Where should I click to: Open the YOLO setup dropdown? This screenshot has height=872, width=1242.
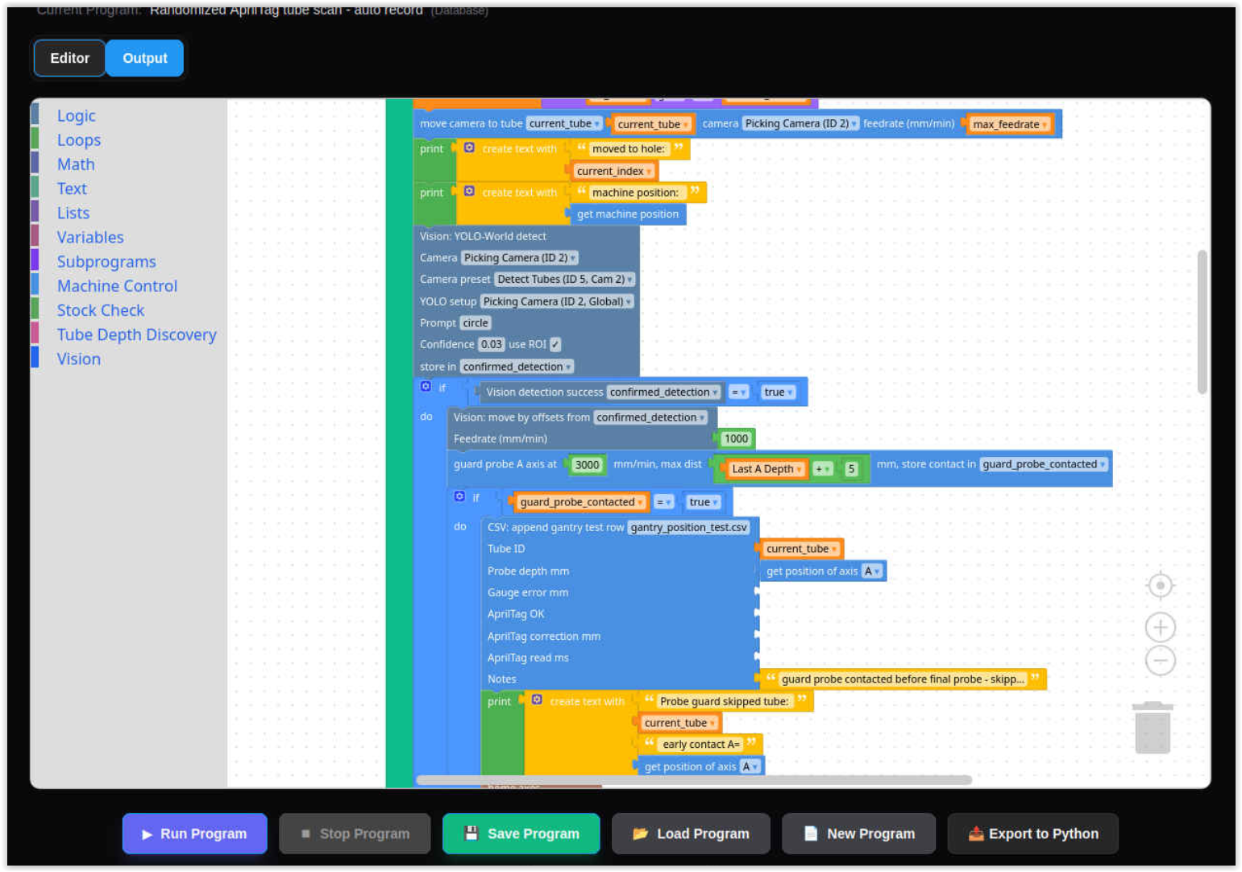point(557,301)
